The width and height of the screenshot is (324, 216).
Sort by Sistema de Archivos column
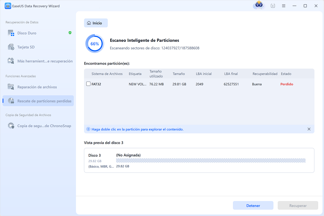point(107,74)
